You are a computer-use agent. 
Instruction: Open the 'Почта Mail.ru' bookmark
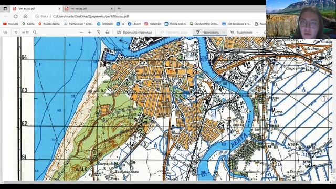tap(175, 24)
